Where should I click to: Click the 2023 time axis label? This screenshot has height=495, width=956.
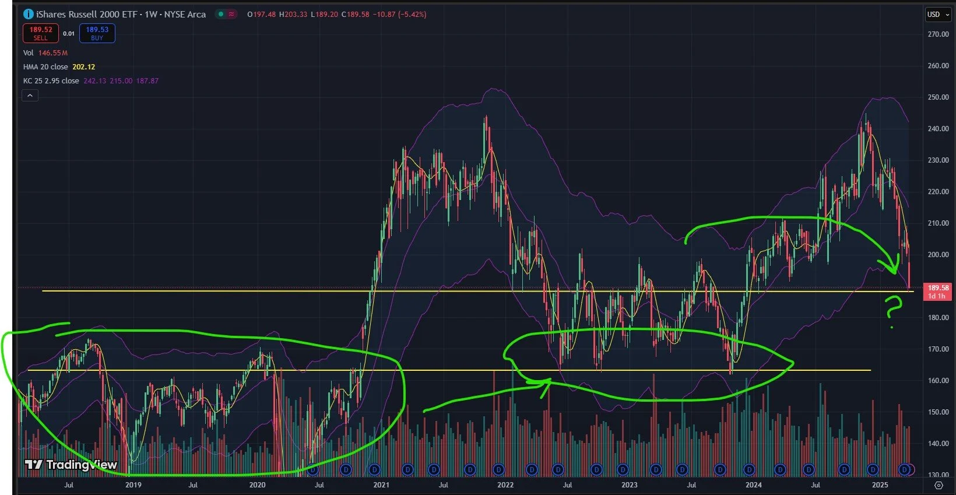point(630,485)
